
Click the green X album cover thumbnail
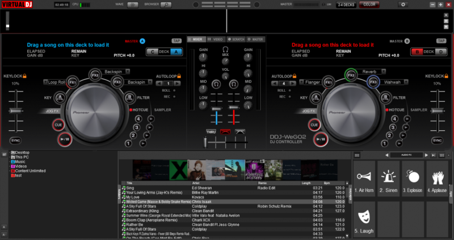(x=178, y=170)
